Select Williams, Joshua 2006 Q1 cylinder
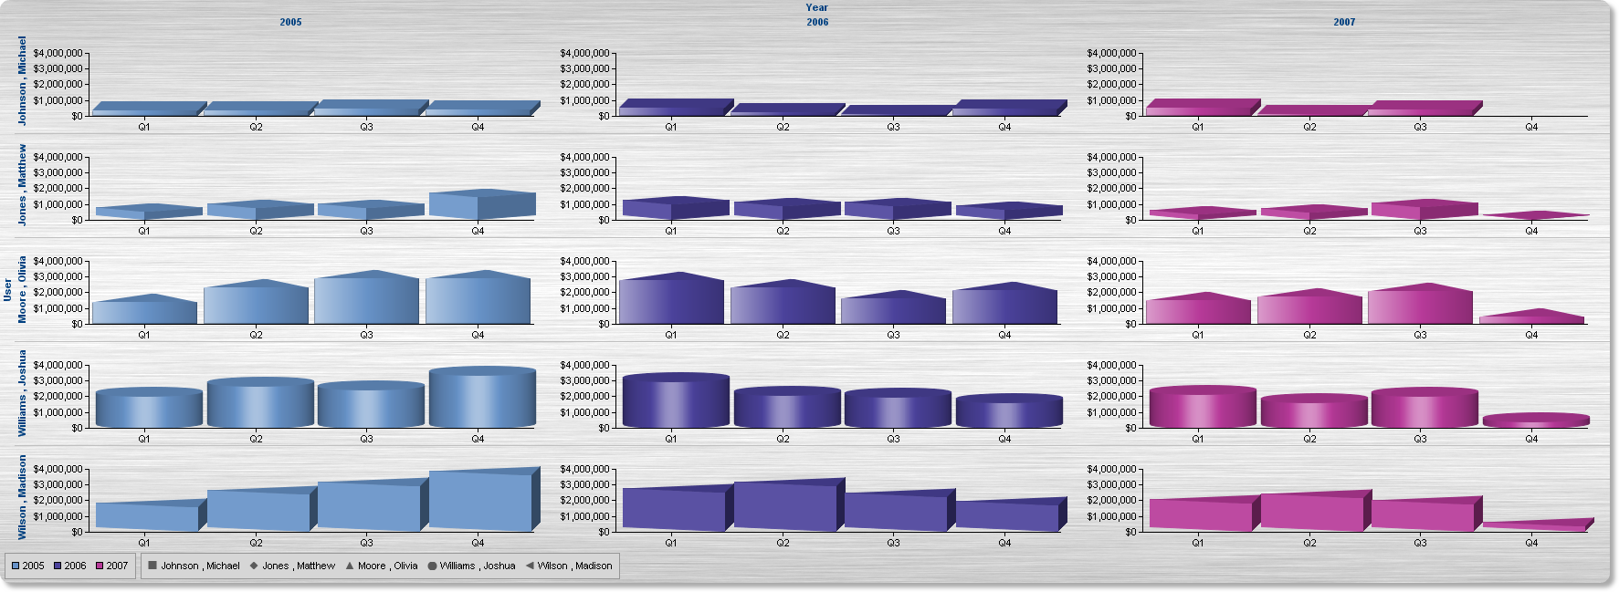Image resolution: width=1619 pixels, height=592 pixels. [676, 400]
